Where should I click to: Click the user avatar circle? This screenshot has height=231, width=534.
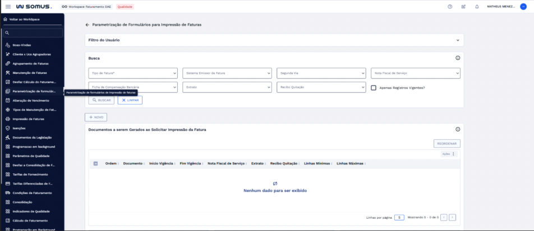pyautogui.click(x=523, y=6)
